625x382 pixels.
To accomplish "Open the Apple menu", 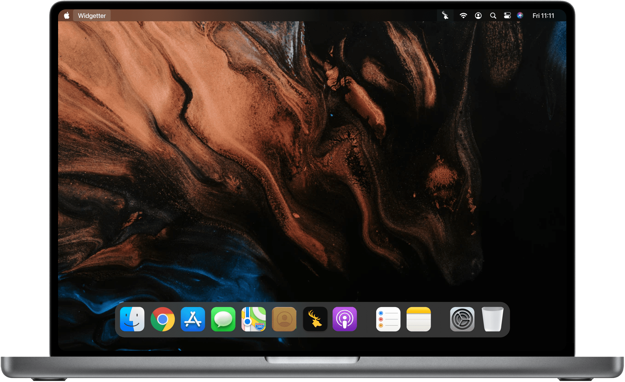I will [67, 16].
